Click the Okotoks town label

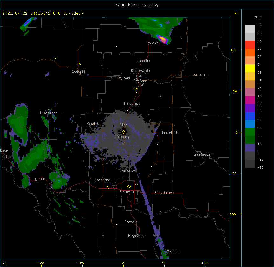(131, 222)
